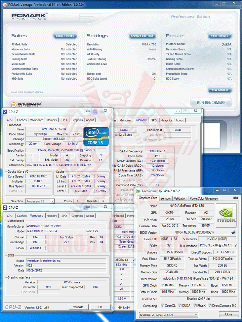Click the MAXIMUS V FORMULA model field
Image resolution: width=242 pixels, height=322 pixels.
click(52, 231)
